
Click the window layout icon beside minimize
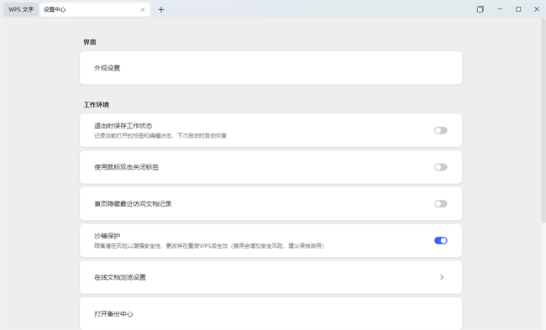(480, 9)
